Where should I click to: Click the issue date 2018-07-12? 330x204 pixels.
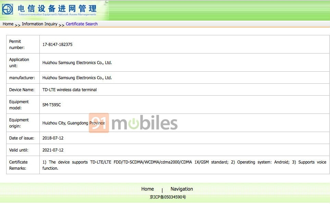[x=53, y=138]
